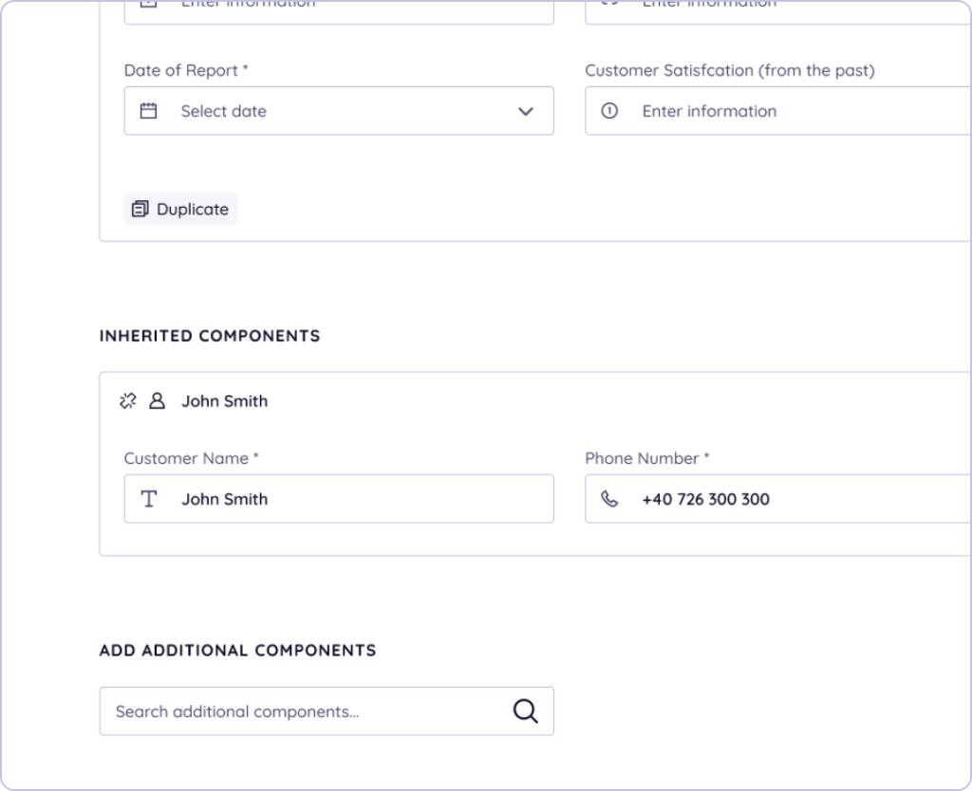
Task: Click the magnifying glass search icon
Action: tap(525, 711)
